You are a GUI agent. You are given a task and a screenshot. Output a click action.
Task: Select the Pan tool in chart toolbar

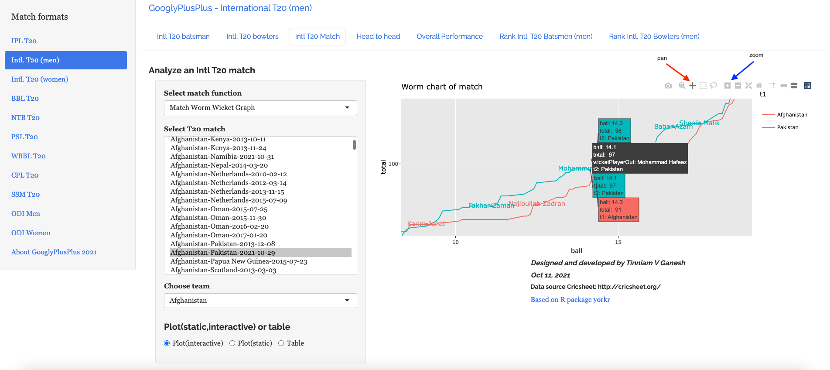[693, 86]
